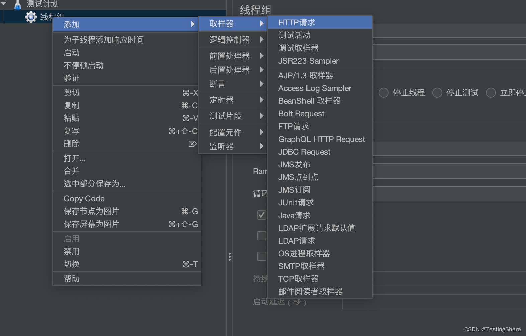Viewport: 526px width, 336px height.
Task: Click 打开... menu entry
Action: [x=127, y=158]
